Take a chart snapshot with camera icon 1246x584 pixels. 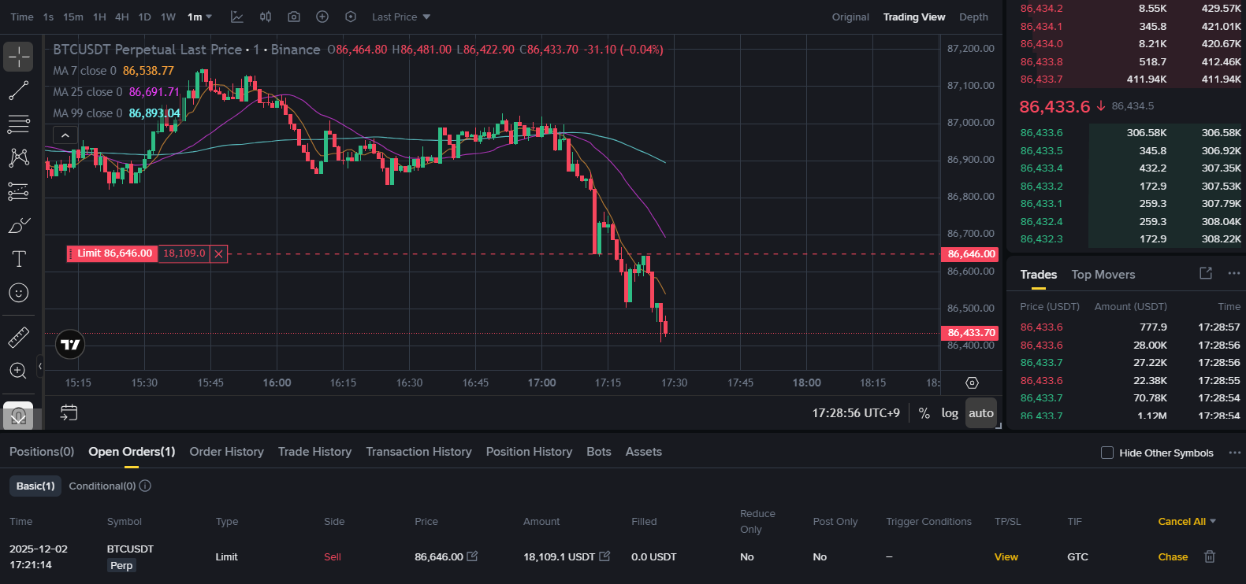coord(294,17)
